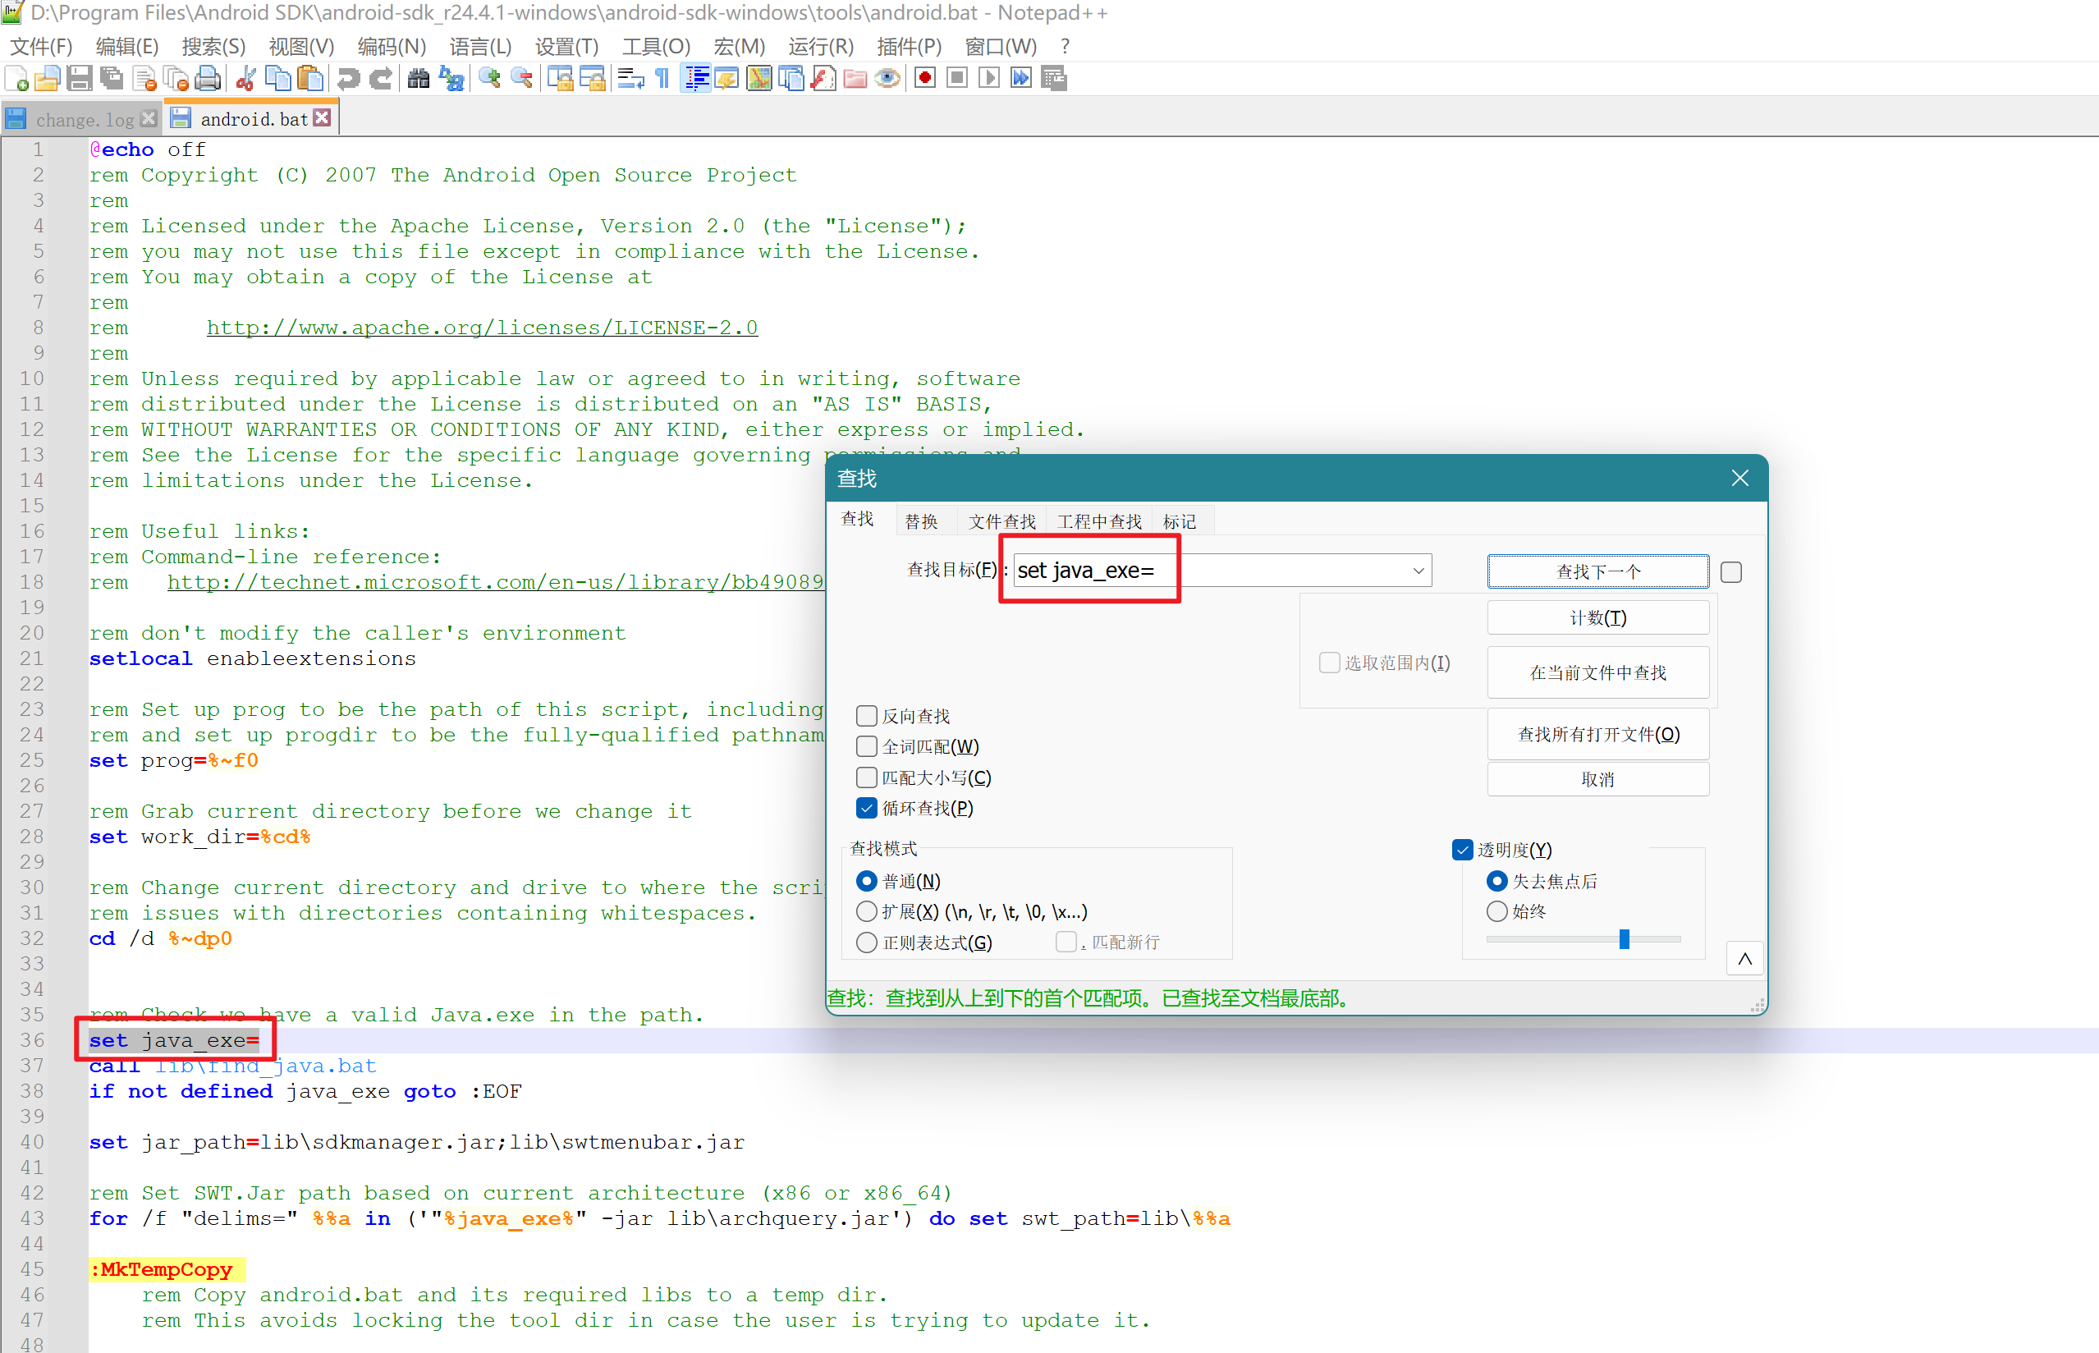The image size is (2099, 1353).
Task: Open Find via binoculars icon
Action: 418,79
